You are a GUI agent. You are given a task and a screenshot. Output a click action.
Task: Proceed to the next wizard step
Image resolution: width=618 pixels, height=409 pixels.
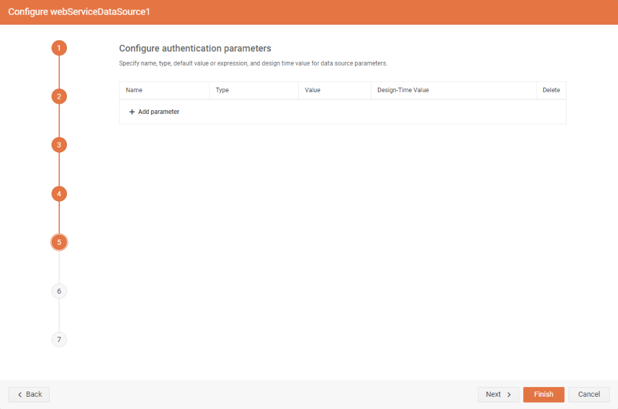[498, 394]
